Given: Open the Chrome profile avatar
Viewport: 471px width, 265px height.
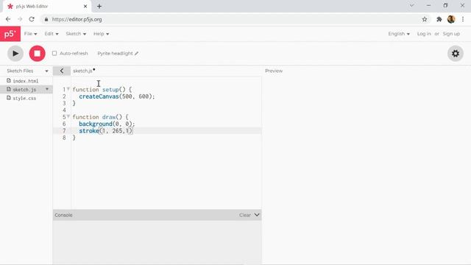Looking at the screenshot, I should click(x=451, y=19).
